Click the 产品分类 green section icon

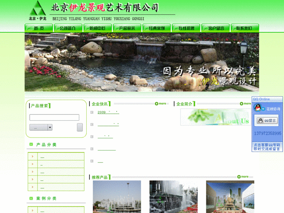click(x=31, y=144)
